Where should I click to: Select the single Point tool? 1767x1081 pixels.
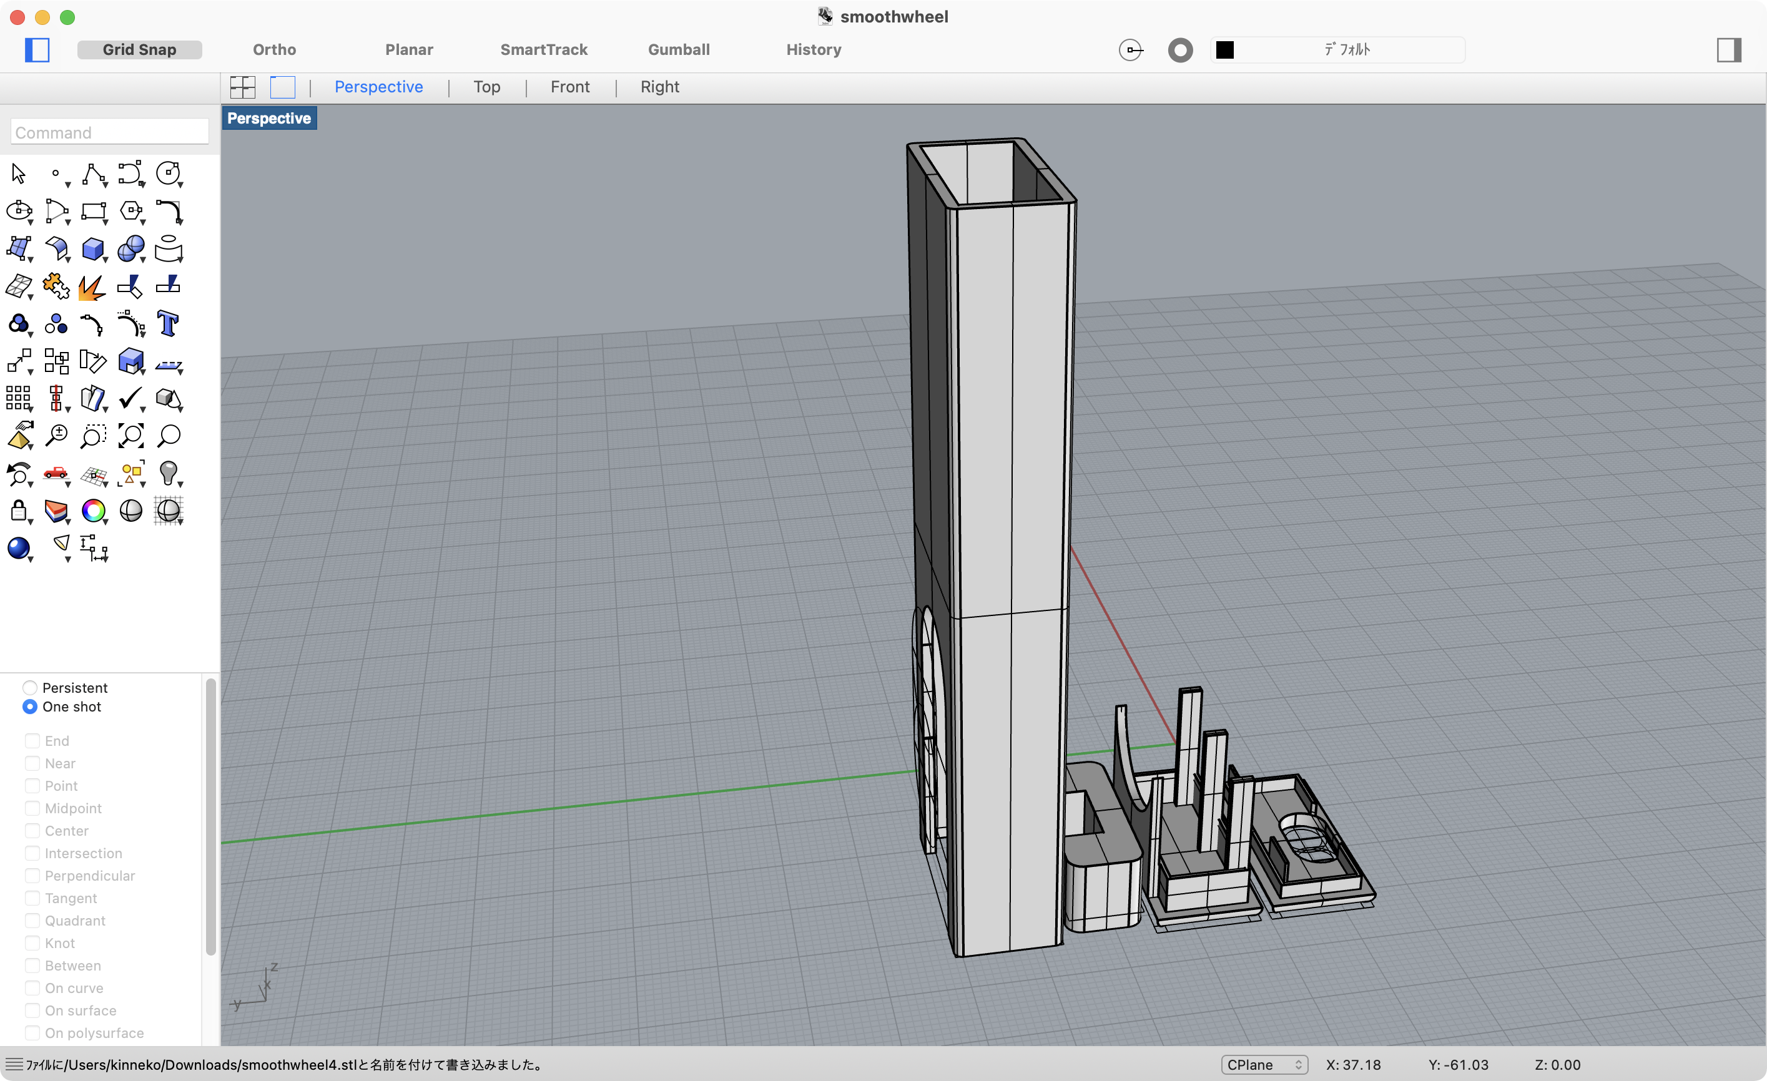pos(55,174)
